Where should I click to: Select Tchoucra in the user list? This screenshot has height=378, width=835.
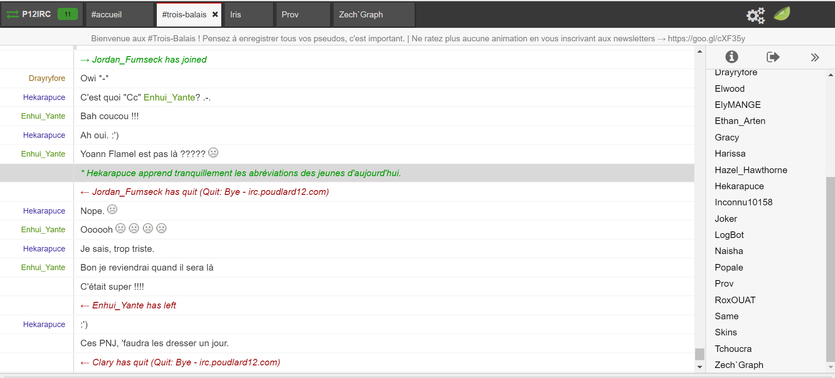click(733, 349)
